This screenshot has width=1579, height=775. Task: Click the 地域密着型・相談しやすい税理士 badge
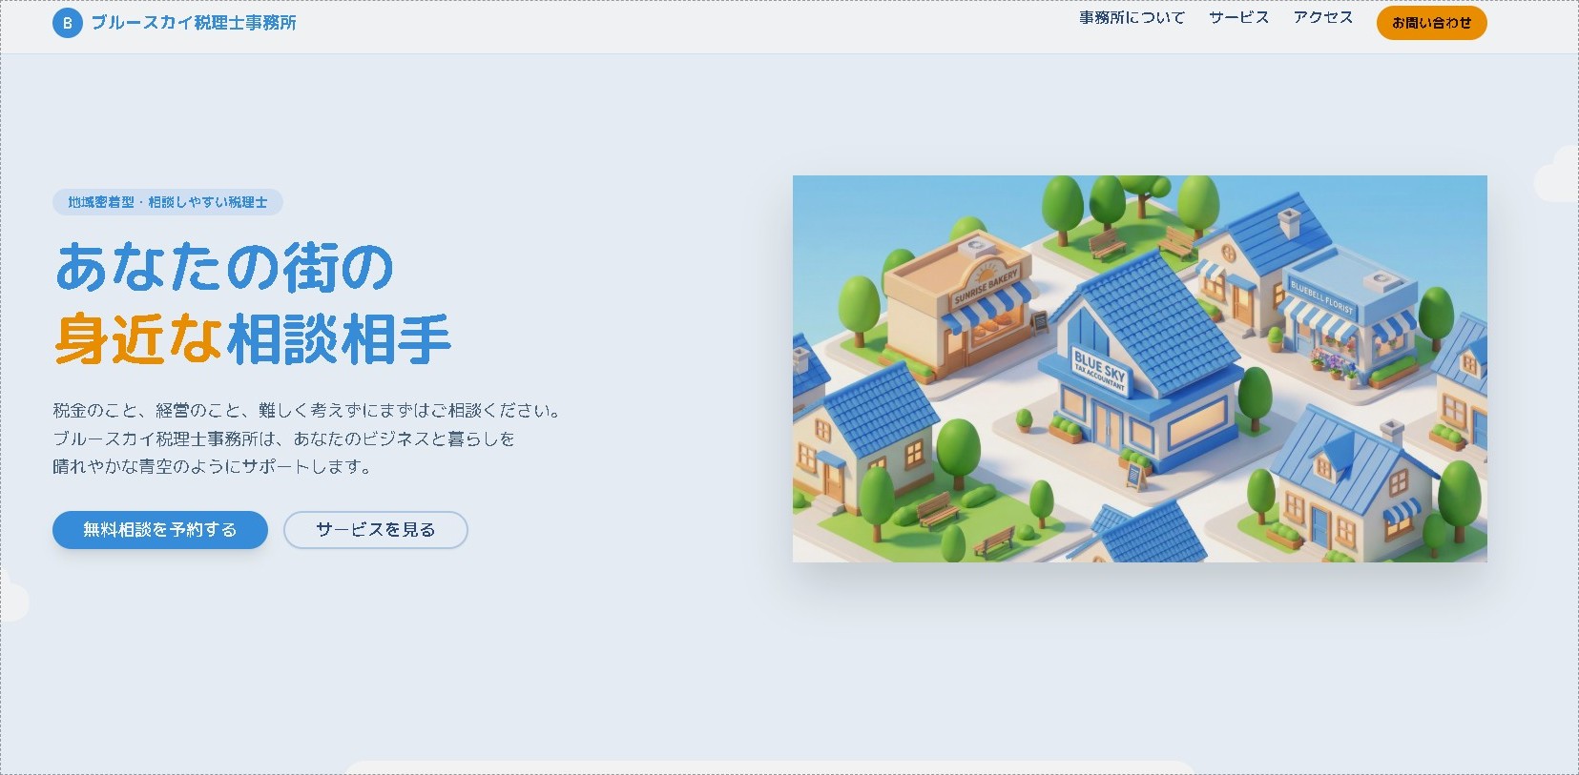168,202
